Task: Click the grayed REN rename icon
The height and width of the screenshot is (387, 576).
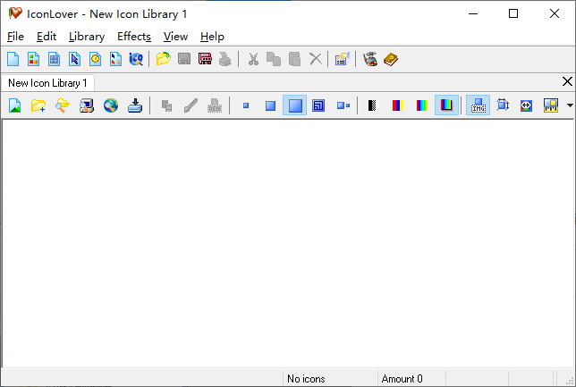Action: click(215, 105)
